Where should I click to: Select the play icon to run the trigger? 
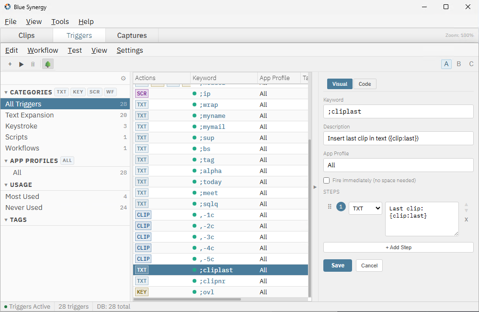[21, 64]
